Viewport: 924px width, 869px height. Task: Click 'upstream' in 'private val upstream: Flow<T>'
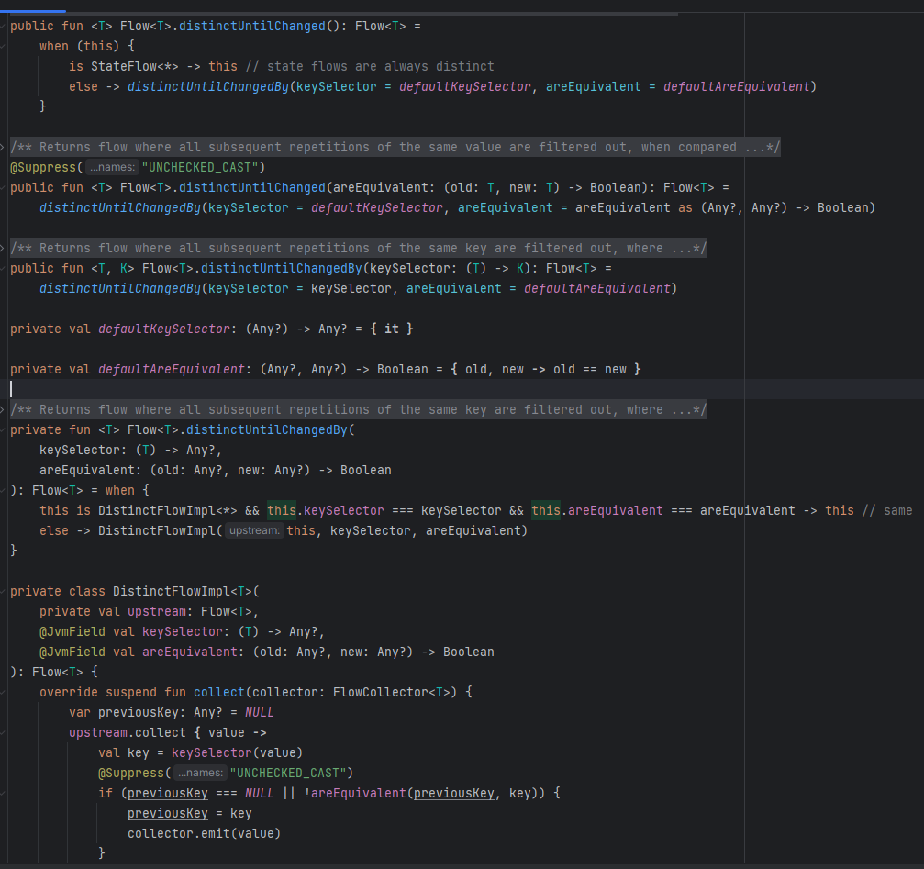click(157, 611)
